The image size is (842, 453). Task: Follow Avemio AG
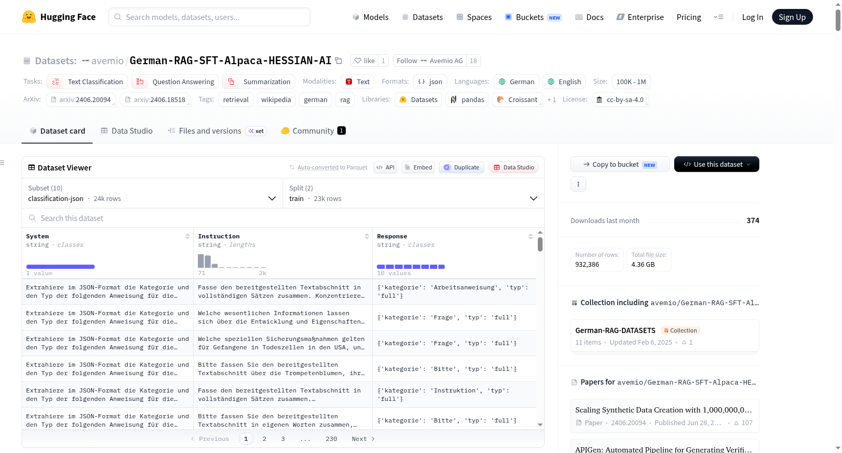[430, 61]
